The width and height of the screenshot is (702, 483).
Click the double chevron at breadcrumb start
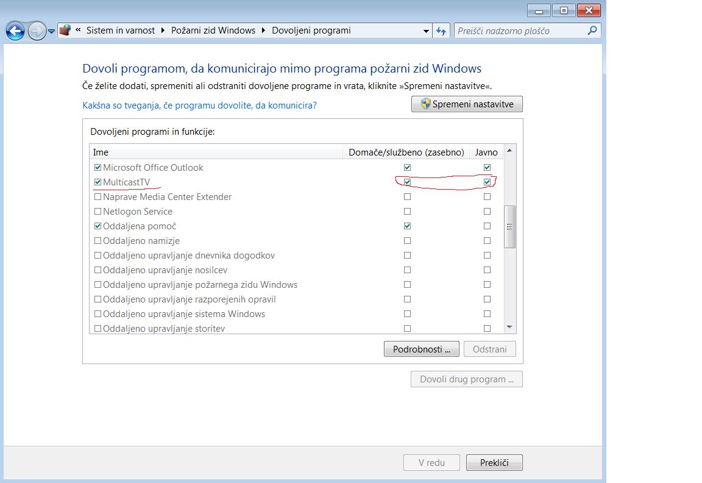click(79, 30)
